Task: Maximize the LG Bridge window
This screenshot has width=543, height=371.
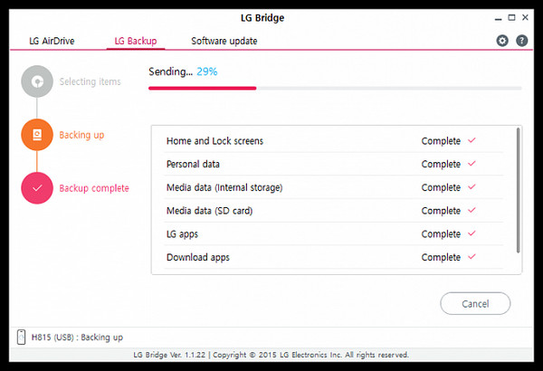Action: click(x=511, y=18)
